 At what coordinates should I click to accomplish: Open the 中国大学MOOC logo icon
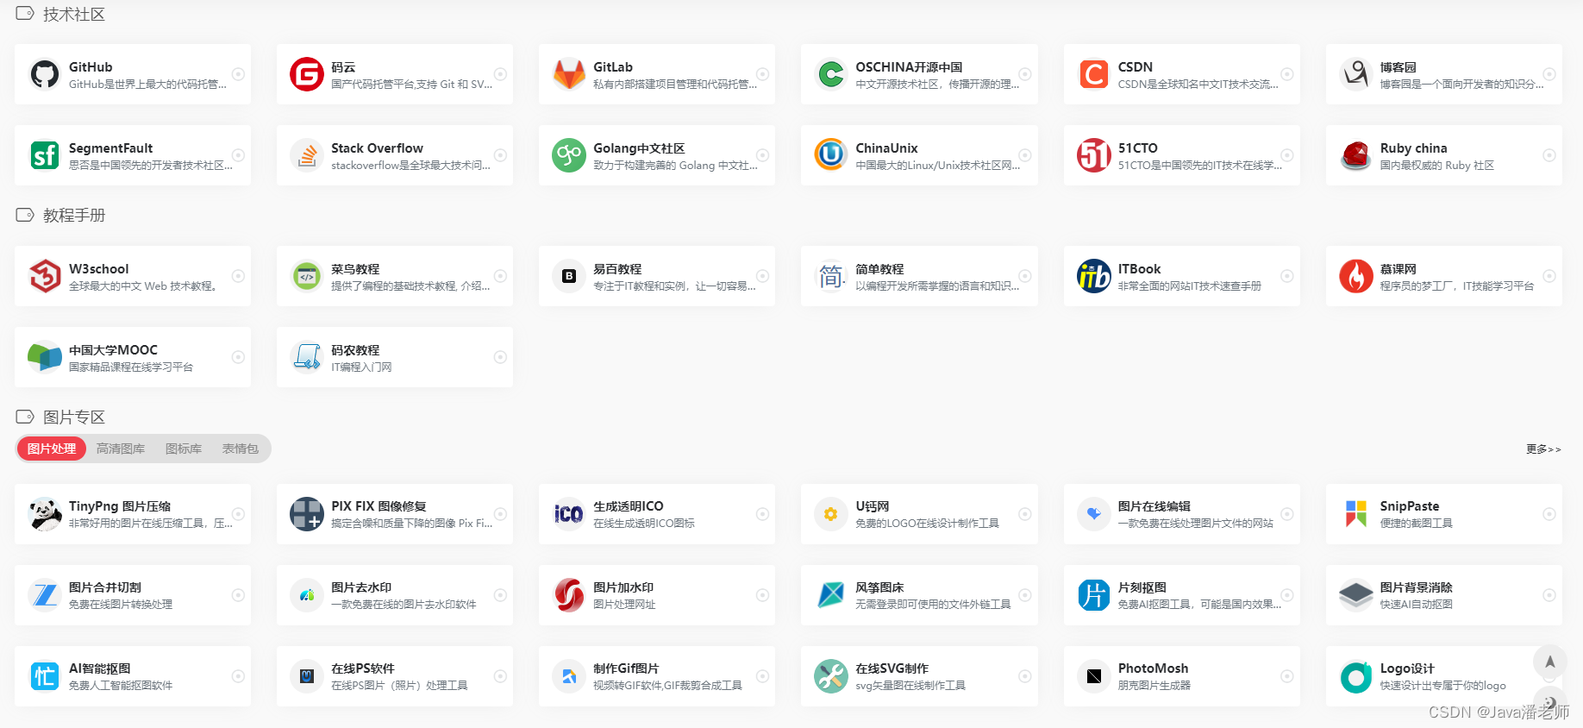[x=45, y=357]
